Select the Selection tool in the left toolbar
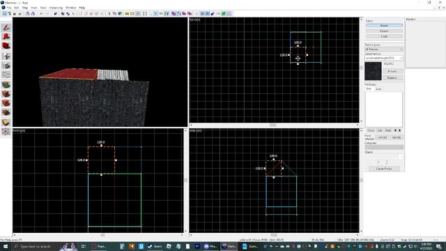446x251 pixels. click(x=6, y=28)
